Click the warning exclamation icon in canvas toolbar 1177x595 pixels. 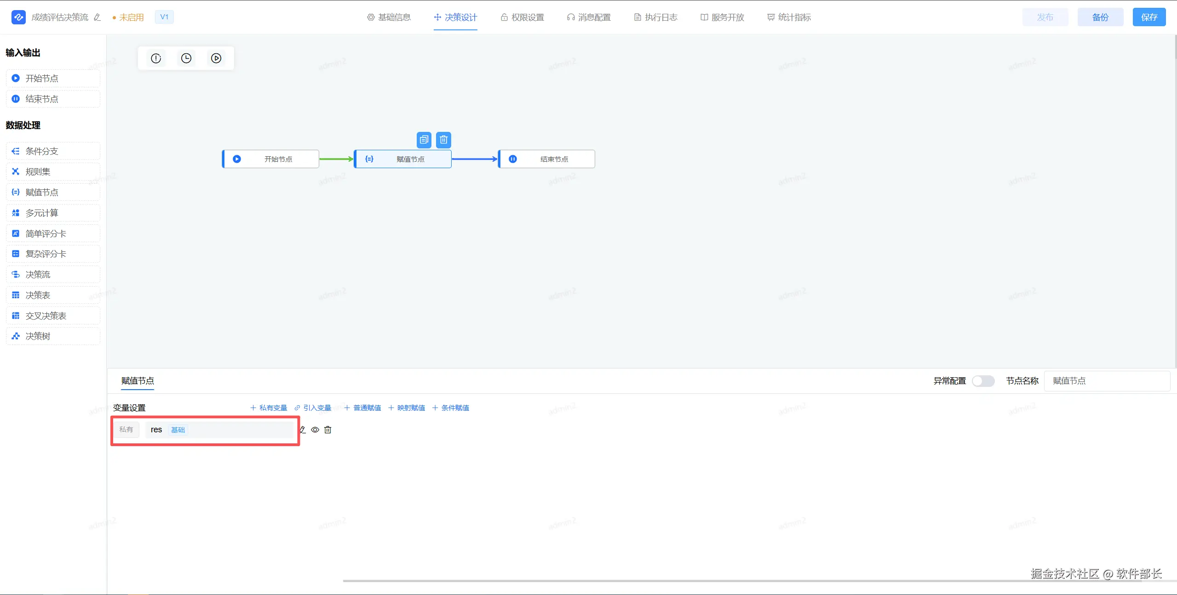tap(156, 58)
